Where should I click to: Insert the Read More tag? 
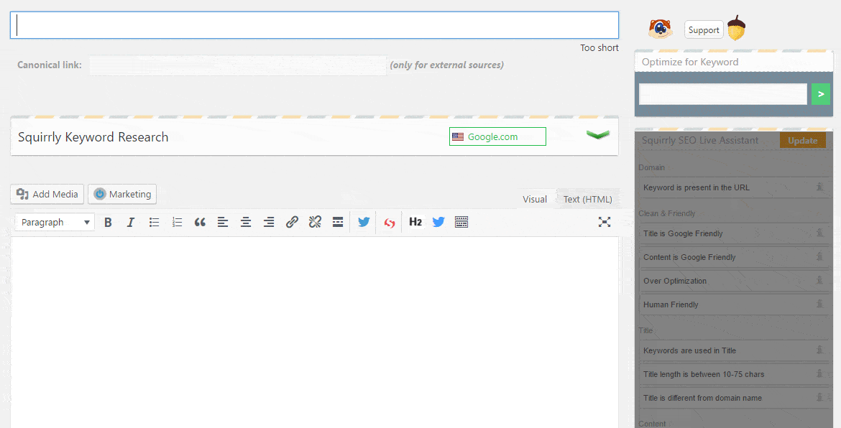[338, 223]
